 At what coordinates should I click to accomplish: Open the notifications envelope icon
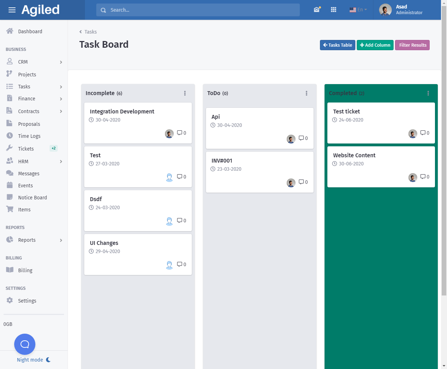[x=317, y=10]
